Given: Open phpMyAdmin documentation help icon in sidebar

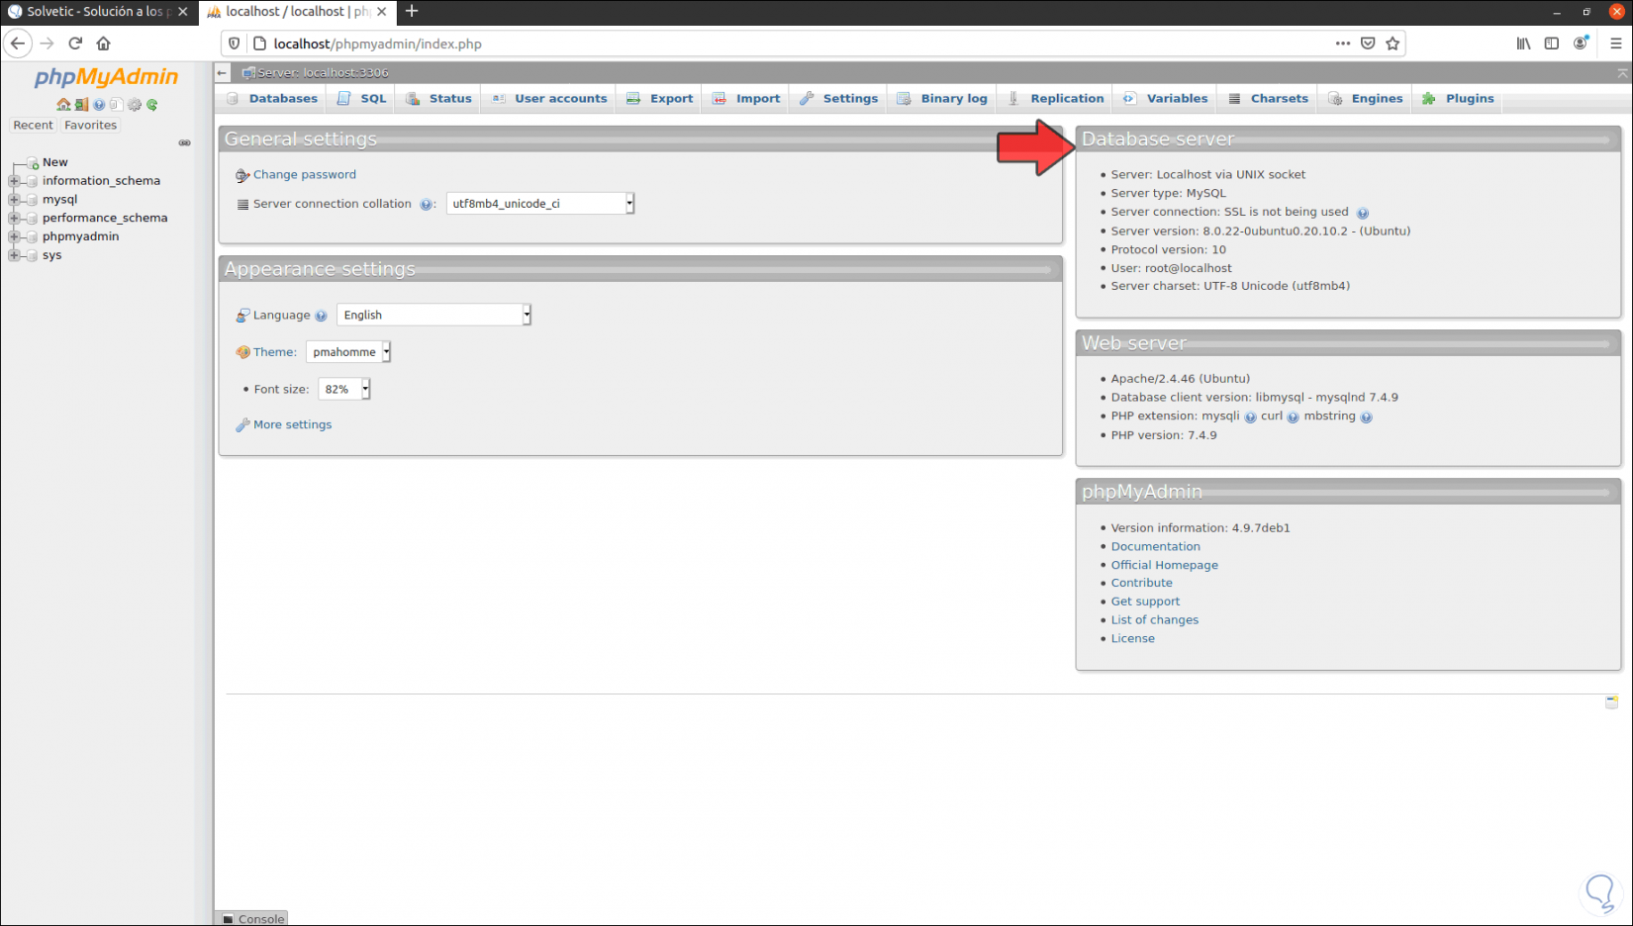Looking at the screenshot, I should click(99, 105).
